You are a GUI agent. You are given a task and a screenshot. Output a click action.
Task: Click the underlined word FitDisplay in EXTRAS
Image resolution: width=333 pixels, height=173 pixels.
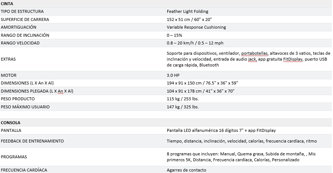293,59
